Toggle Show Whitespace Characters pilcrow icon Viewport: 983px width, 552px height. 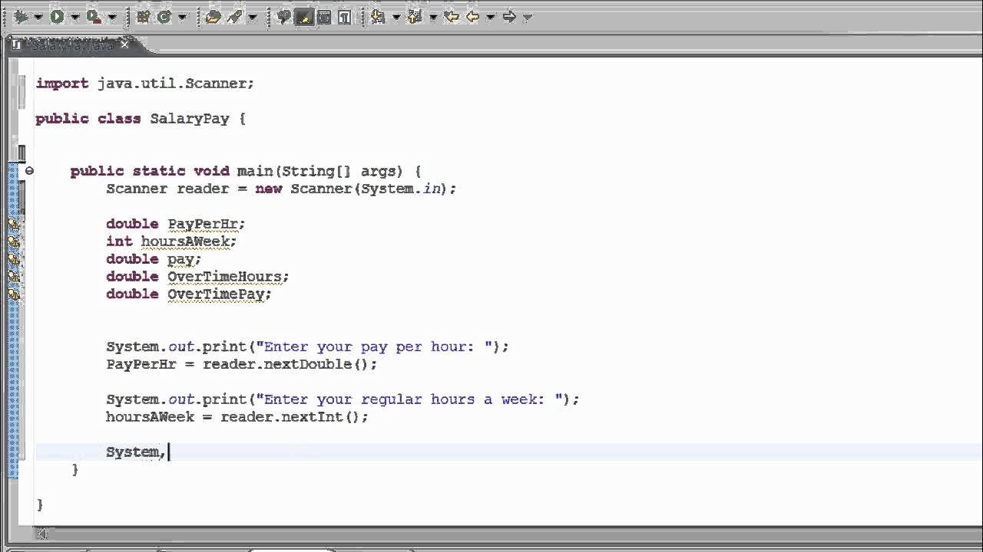pyautogui.click(x=344, y=16)
